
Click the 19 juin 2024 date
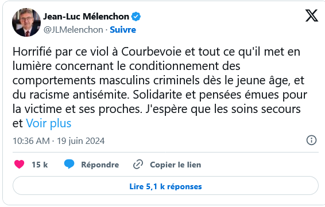click(80, 141)
